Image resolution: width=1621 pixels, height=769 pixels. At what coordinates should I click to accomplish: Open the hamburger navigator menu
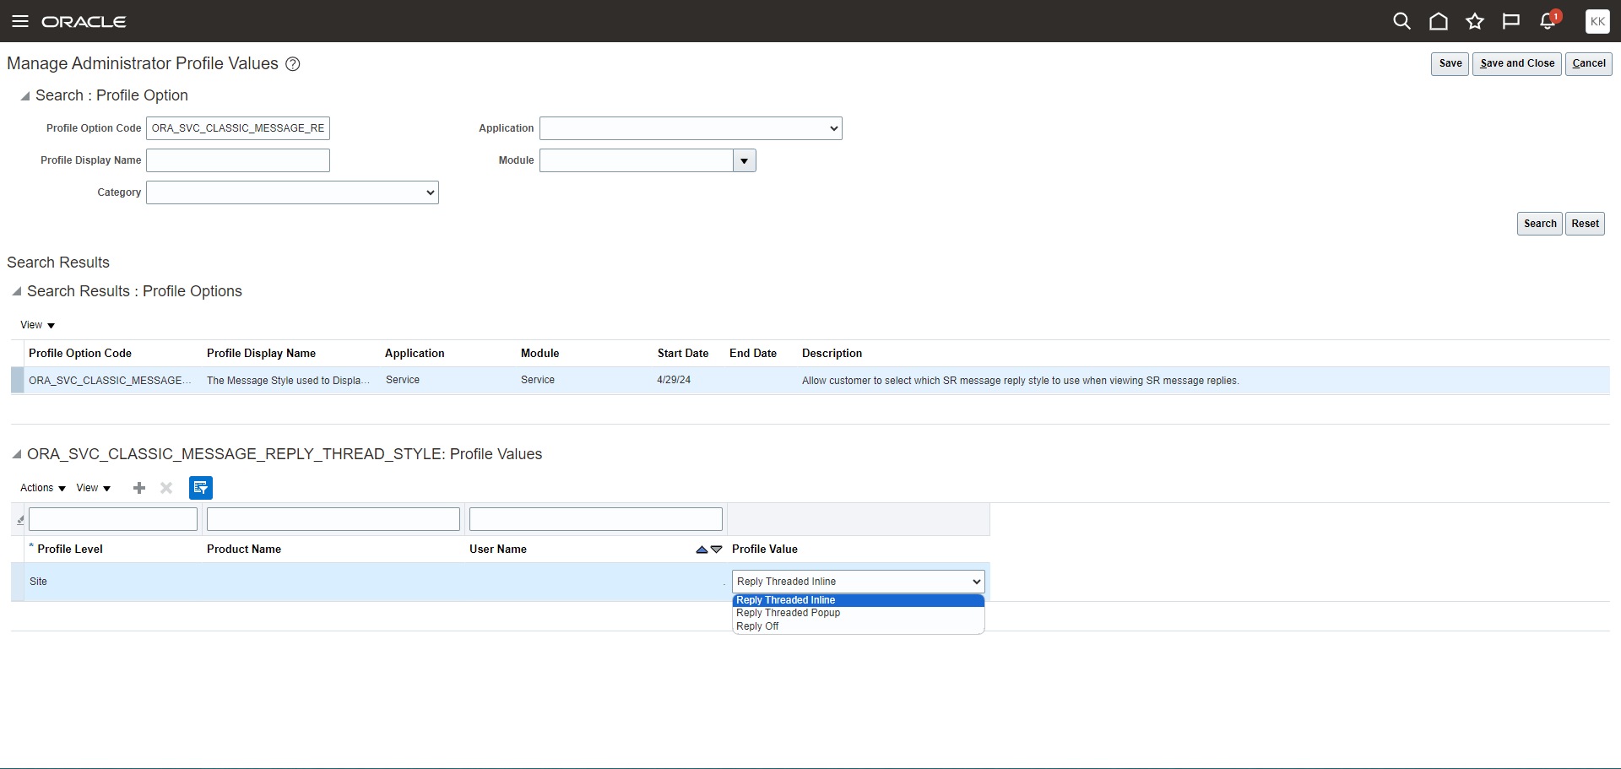pos(20,21)
